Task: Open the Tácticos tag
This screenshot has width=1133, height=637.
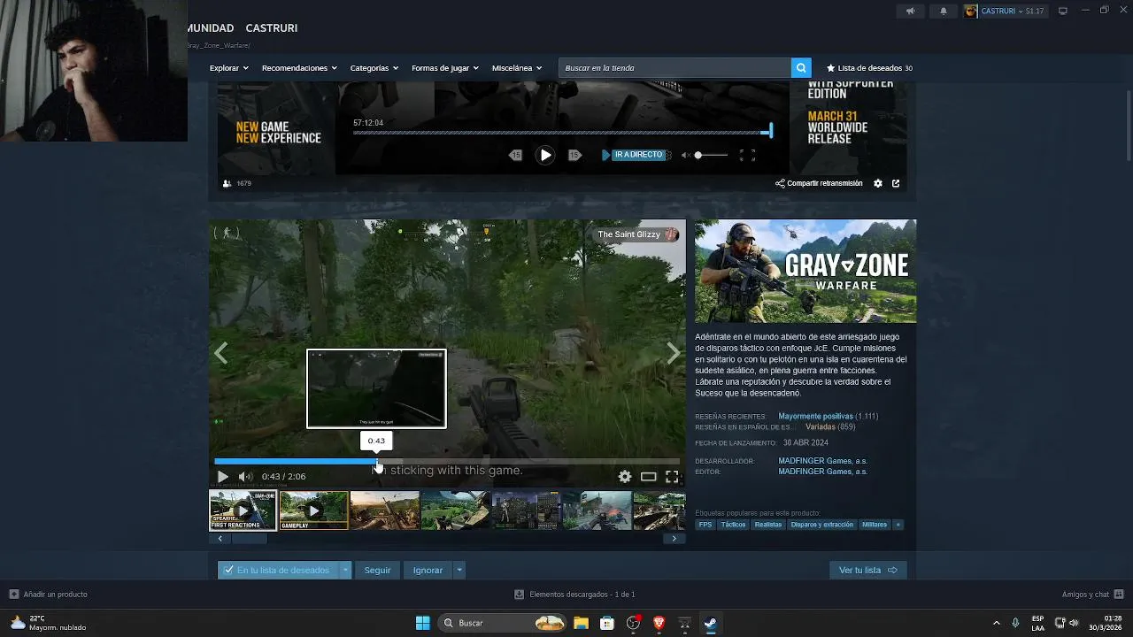Action: coord(733,525)
